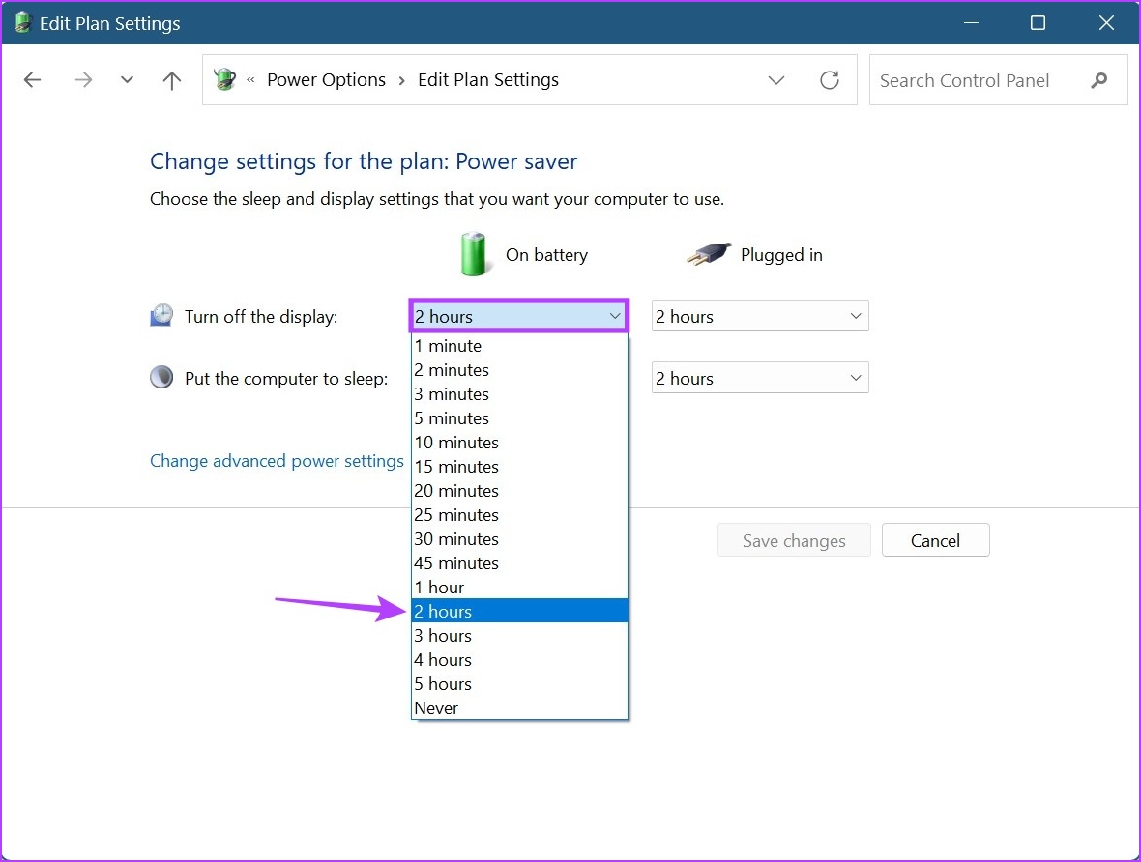Pick the 20 minutes option
This screenshot has height=862, width=1141.
click(x=519, y=491)
